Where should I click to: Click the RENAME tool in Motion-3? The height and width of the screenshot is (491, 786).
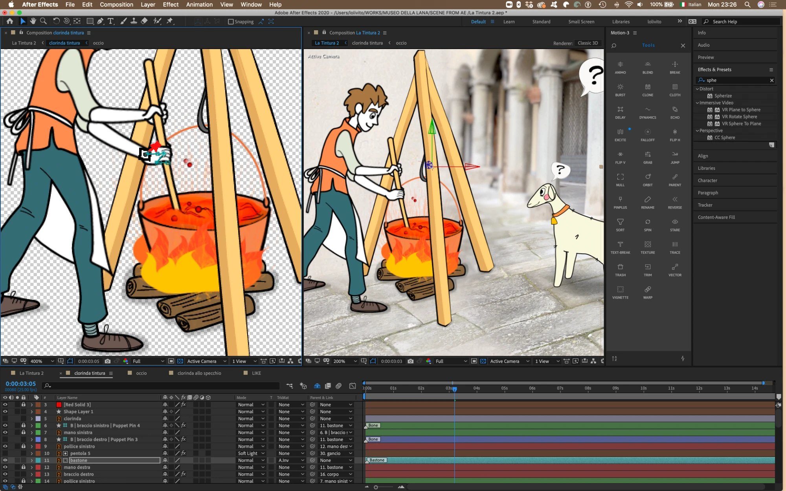point(648,202)
